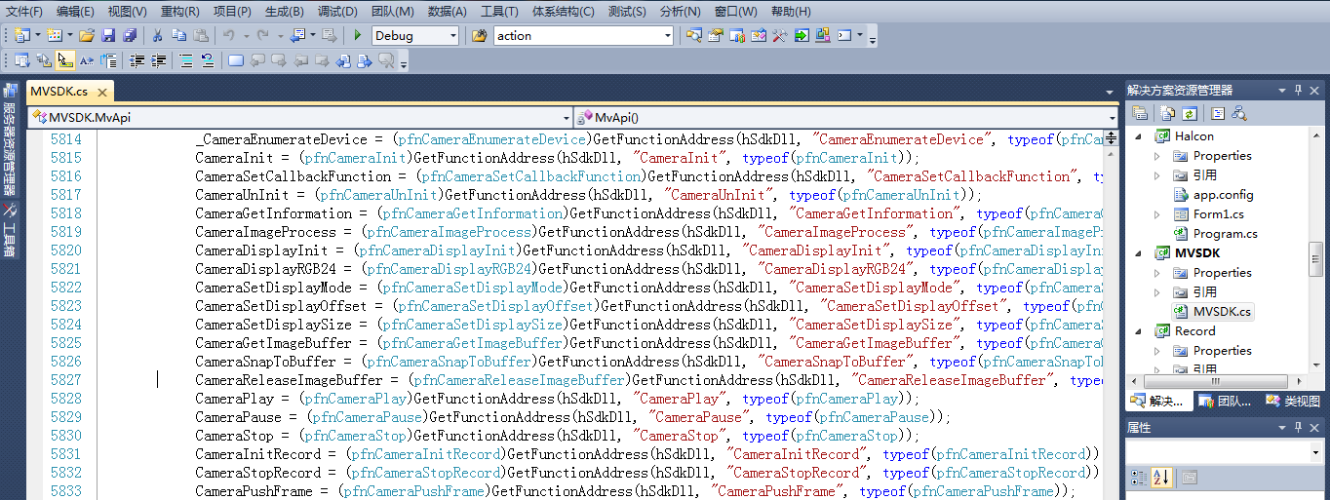1330x500 pixels.
Task: Open the Toolbox via wrench-hammer icon
Action: (779, 35)
